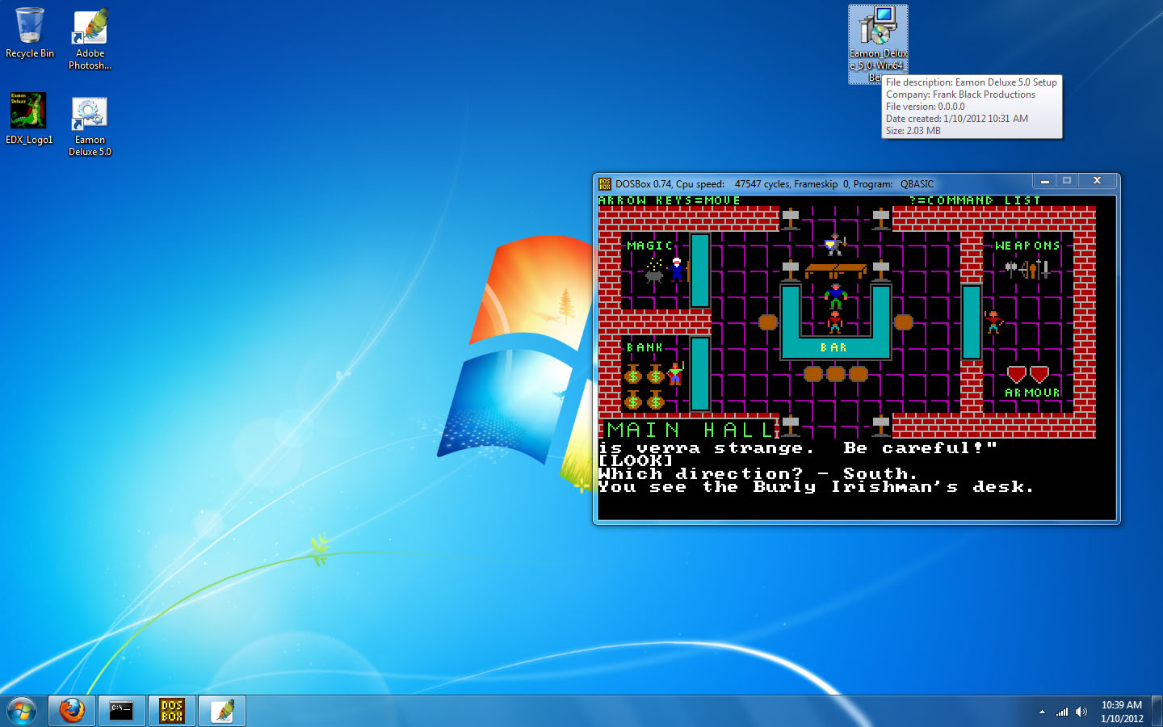Image resolution: width=1163 pixels, height=727 pixels.
Task: Open the command prompt taskbar icon
Action: click(x=121, y=711)
